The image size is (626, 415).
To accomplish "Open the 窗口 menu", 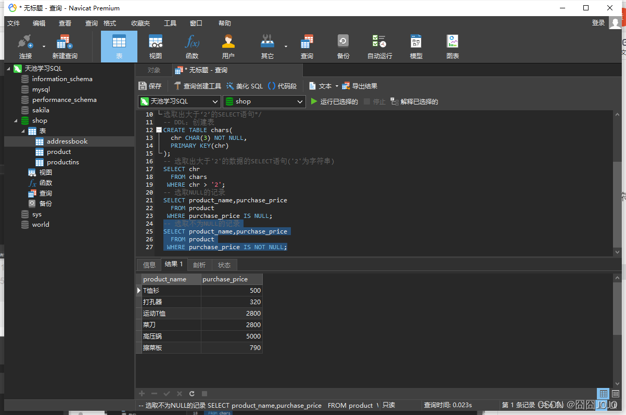I will pos(196,23).
